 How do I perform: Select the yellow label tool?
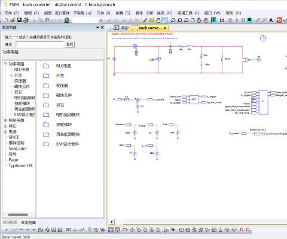151,20
